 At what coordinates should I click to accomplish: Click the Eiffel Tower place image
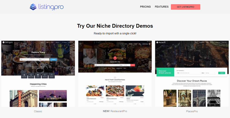(214, 98)
